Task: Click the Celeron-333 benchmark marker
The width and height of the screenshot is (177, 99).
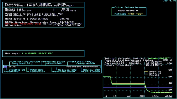Action: [x=67, y=70]
